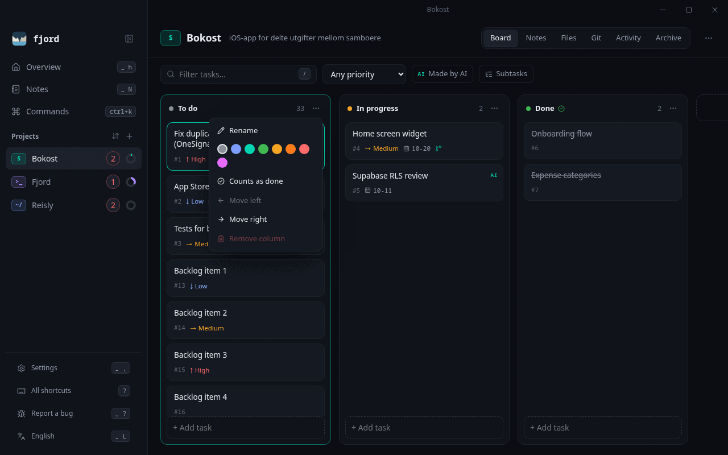Open the project more options menu
The height and width of the screenshot is (455, 728).
click(709, 38)
